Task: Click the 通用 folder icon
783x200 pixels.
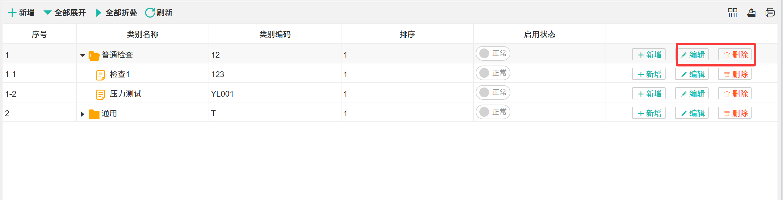Action: (x=94, y=114)
